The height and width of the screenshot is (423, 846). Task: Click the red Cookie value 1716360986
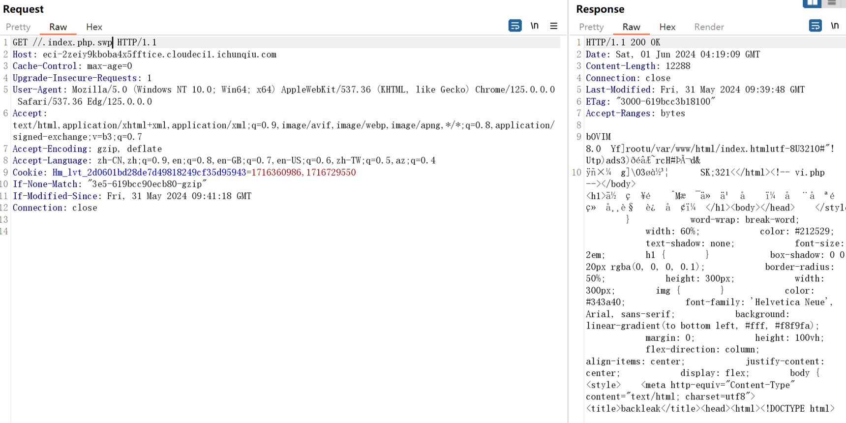(x=276, y=173)
